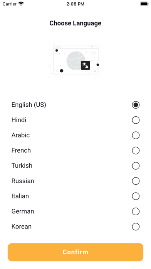Image resolution: width=151 pixels, height=269 pixels.
Task: Choose the Korean language label
Action: click(x=22, y=226)
